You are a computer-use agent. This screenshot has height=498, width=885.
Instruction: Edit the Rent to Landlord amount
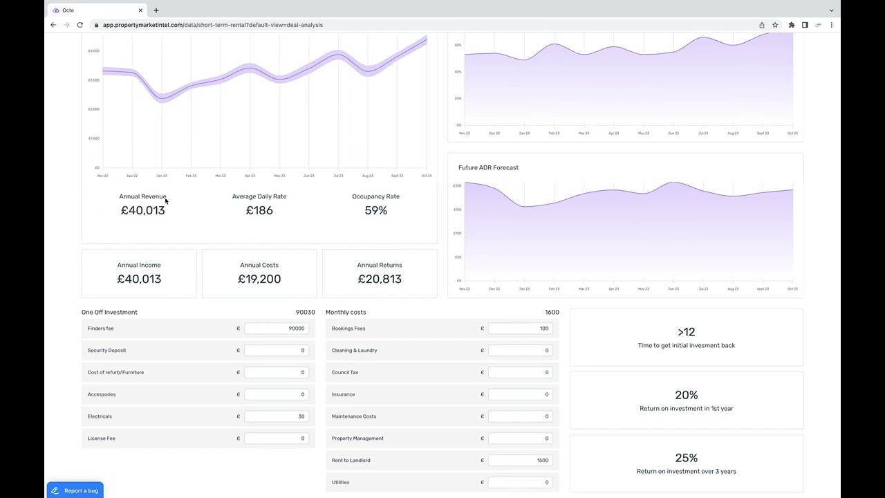[520, 461]
